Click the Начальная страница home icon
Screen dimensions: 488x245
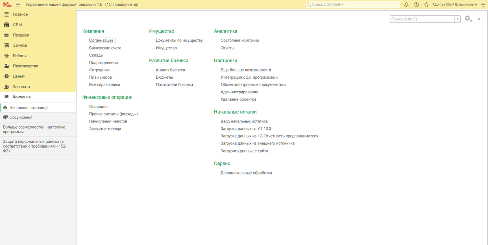coord(5,107)
